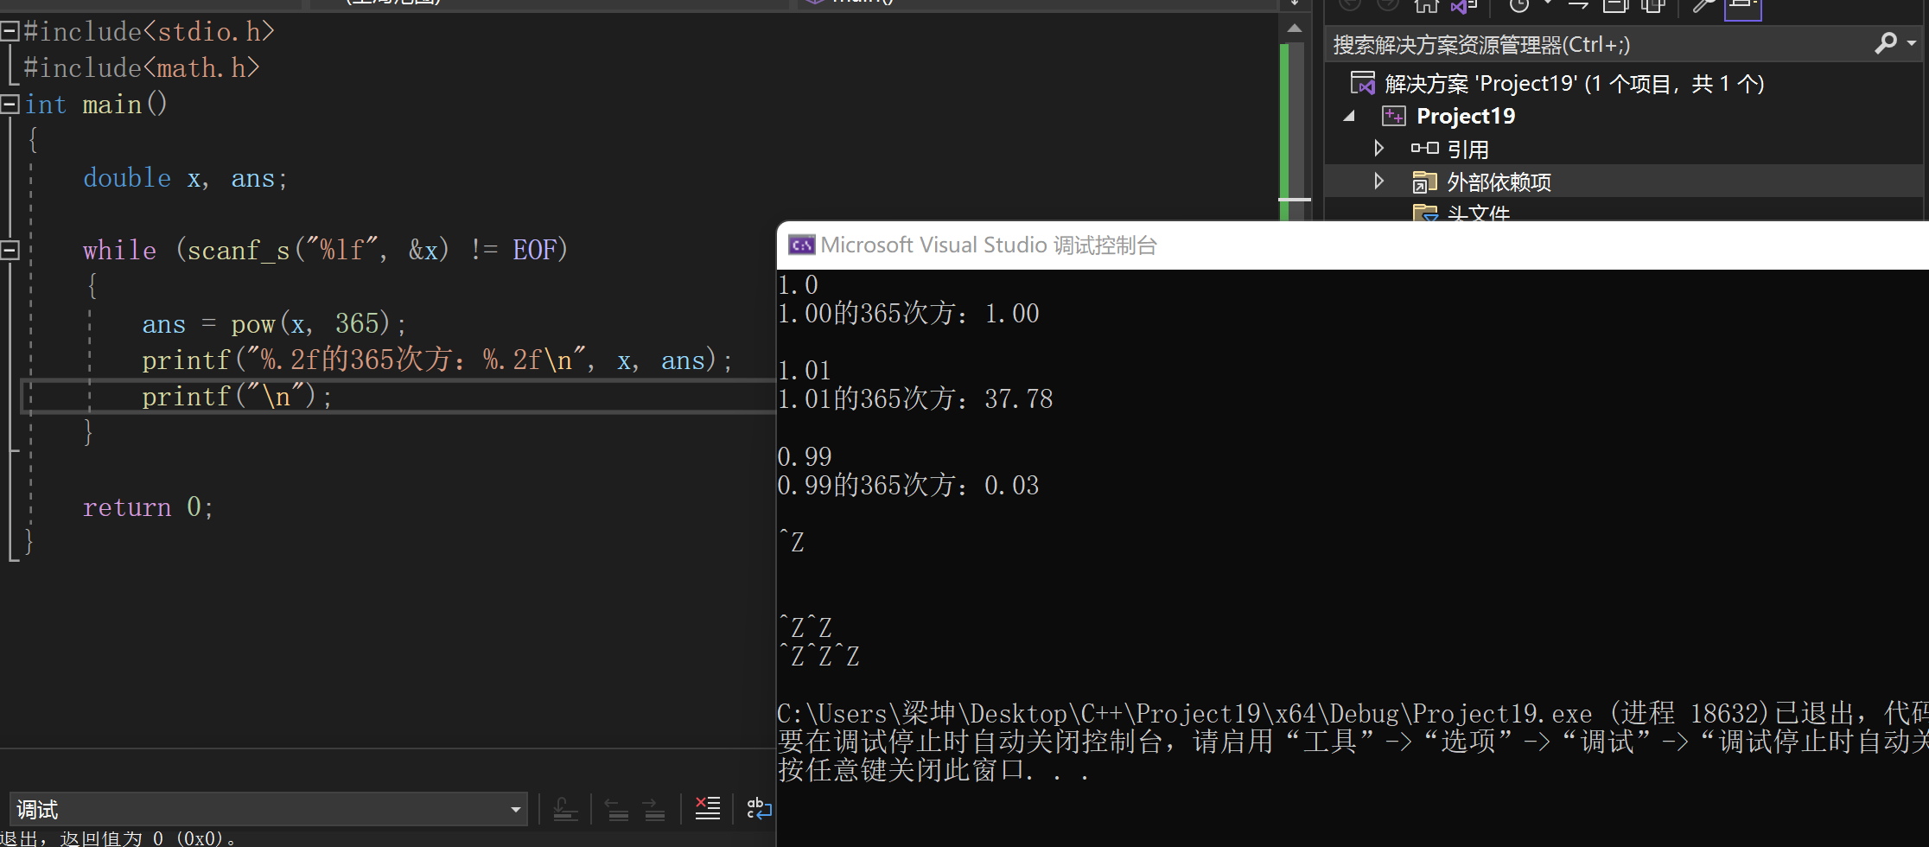Click the debug console window icon
The height and width of the screenshot is (847, 1929).
pos(801,245)
